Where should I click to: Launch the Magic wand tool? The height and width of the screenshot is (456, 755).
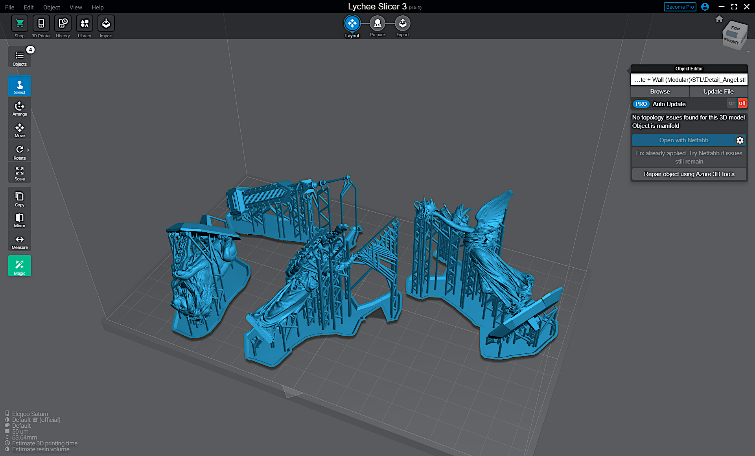[x=20, y=266]
